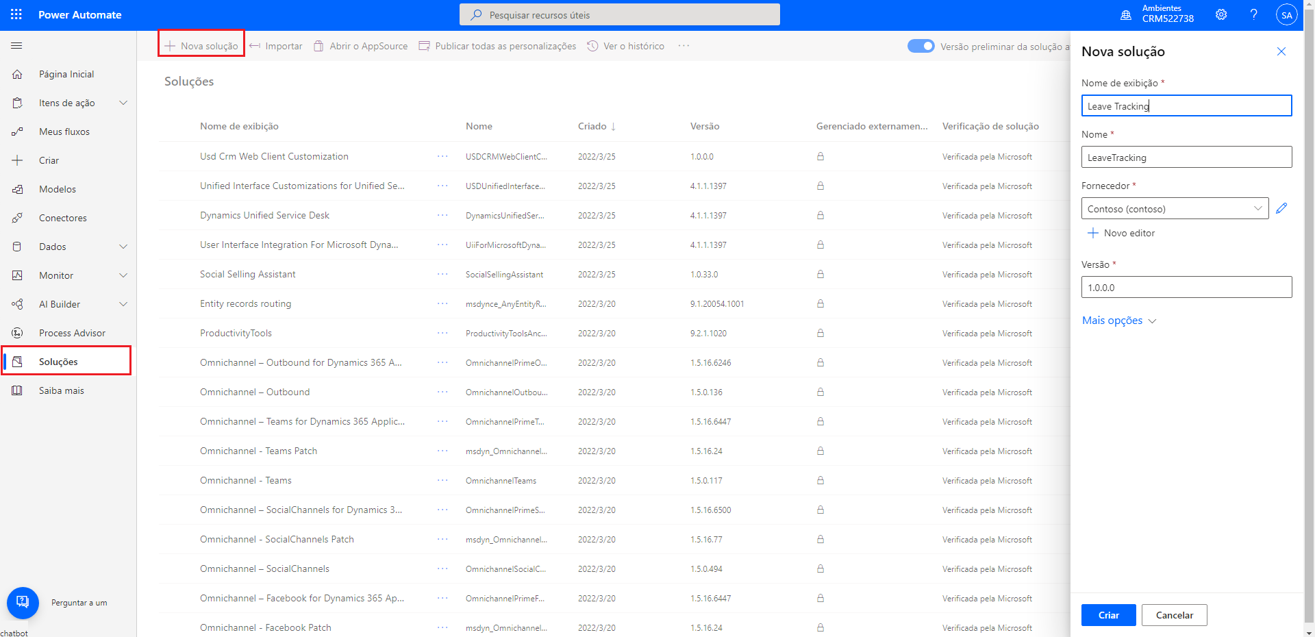
Task: Click the Process Advisor icon
Action: (18, 333)
